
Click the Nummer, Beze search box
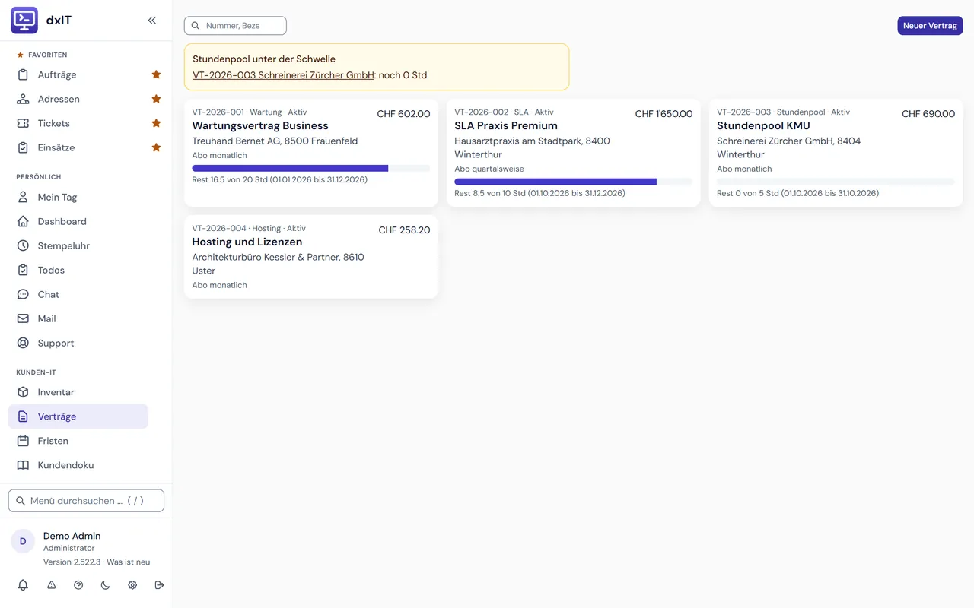235,26
